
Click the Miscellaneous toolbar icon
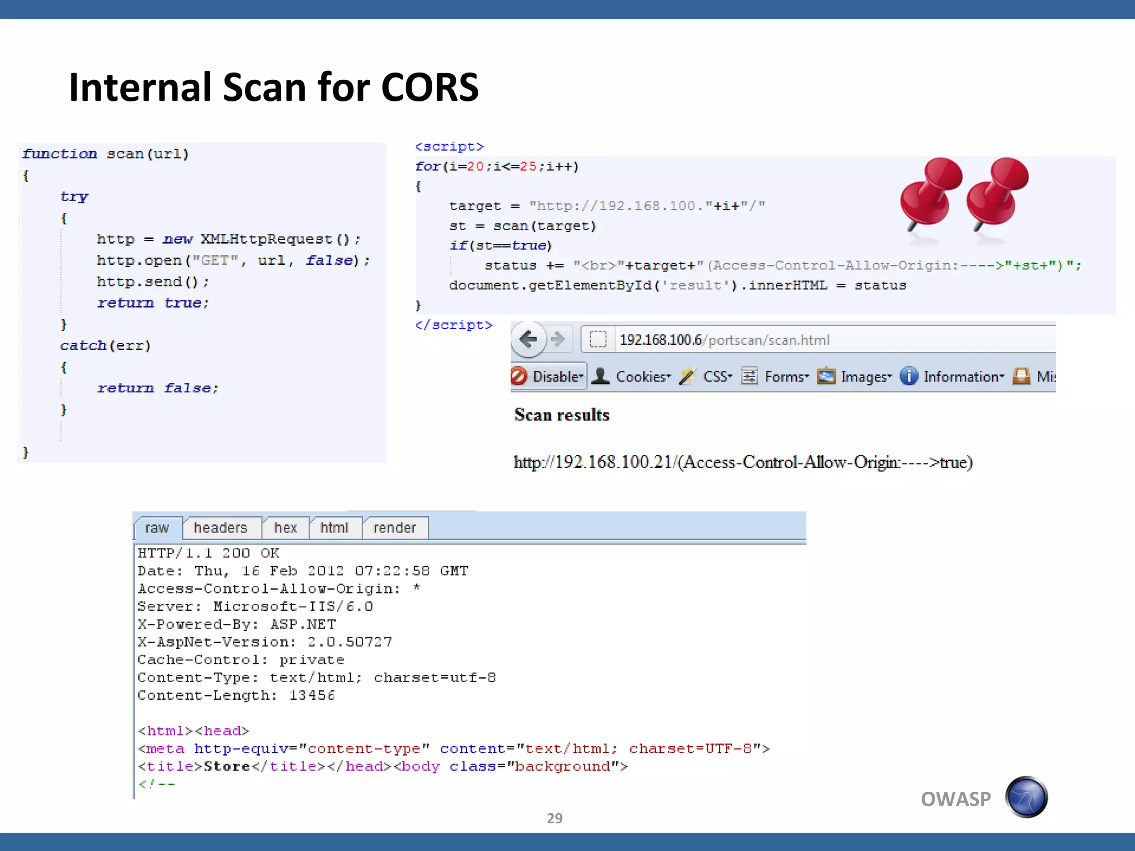tap(1021, 376)
